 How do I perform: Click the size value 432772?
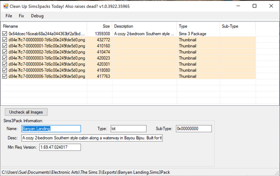pos(104,40)
